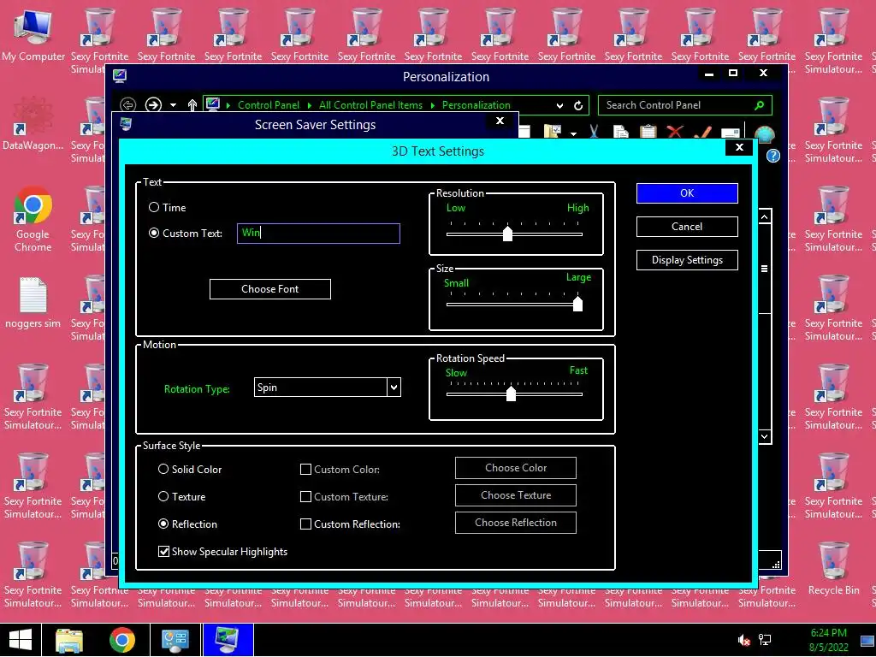
Task: Select the Time radio button
Action: click(154, 207)
